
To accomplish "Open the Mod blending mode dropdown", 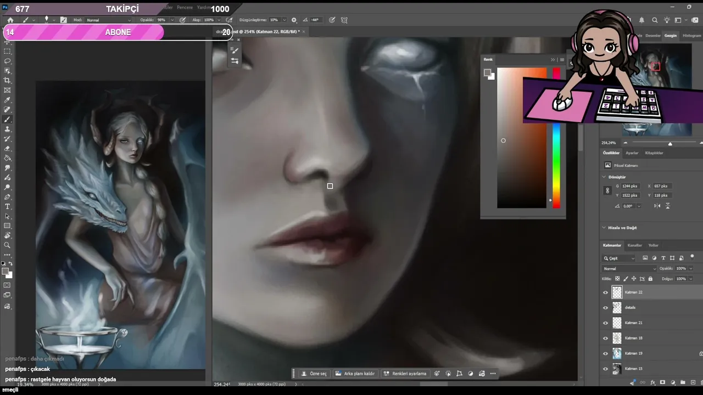I will (x=110, y=20).
